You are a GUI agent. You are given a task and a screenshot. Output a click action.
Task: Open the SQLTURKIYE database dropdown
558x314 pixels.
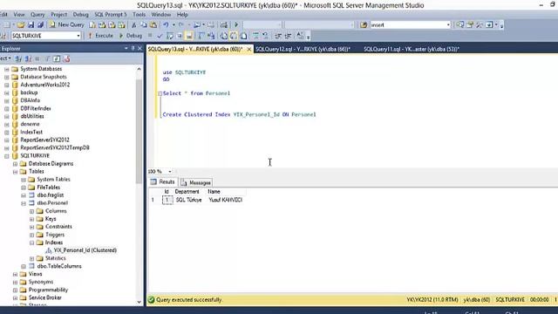[78, 36]
